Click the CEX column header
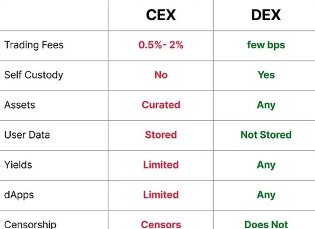 [x=161, y=15]
